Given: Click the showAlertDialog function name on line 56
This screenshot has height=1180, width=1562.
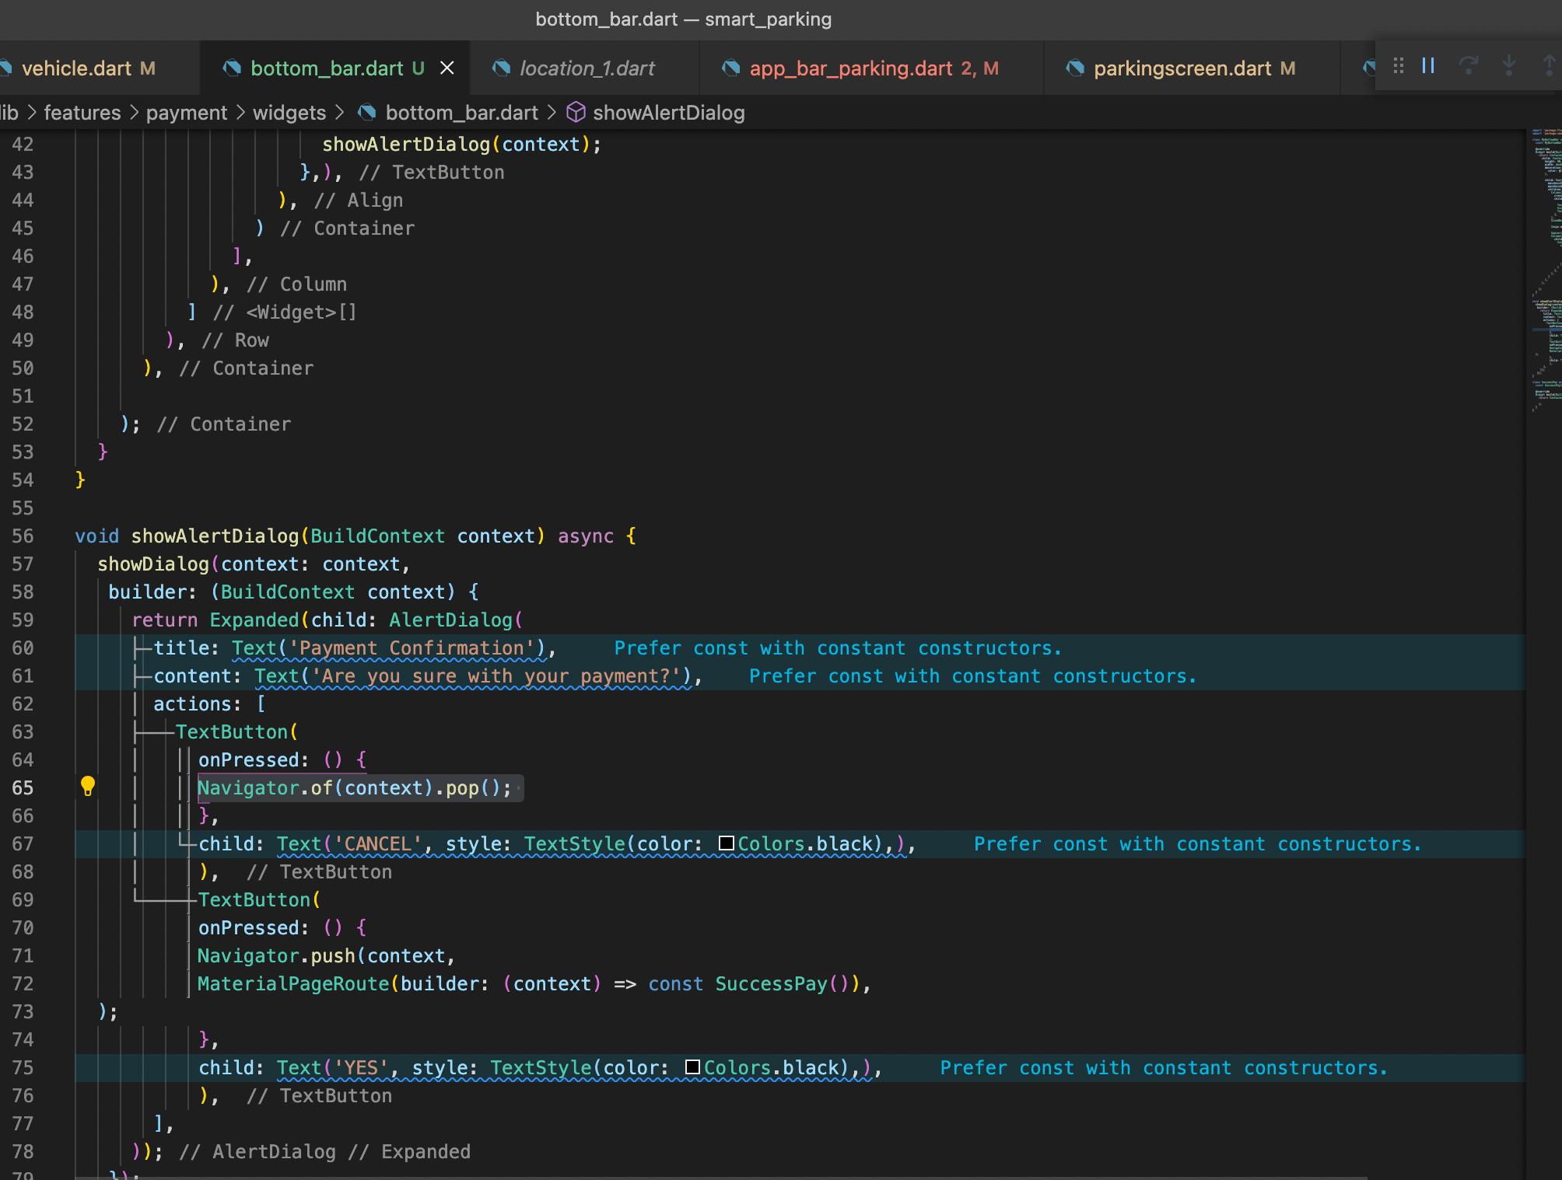Looking at the screenshot, I should click(x=215, y=536).
